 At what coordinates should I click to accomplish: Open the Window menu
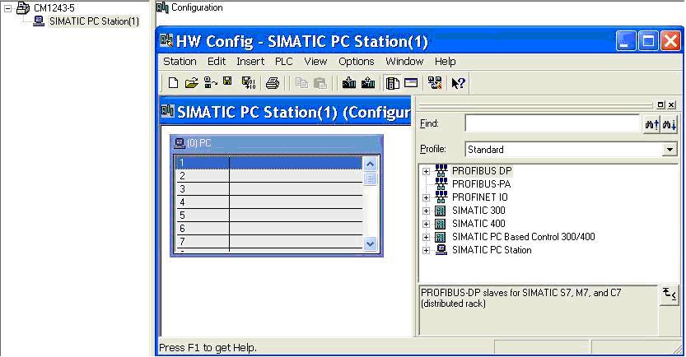pyautogui.click(x=404, y=61)
